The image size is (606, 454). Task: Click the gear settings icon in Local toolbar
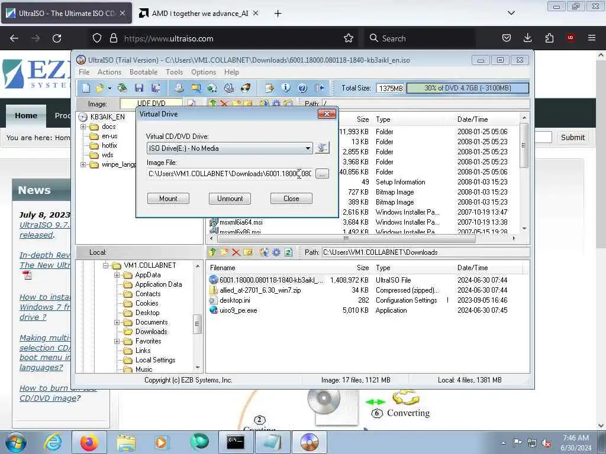click(276, 252)
